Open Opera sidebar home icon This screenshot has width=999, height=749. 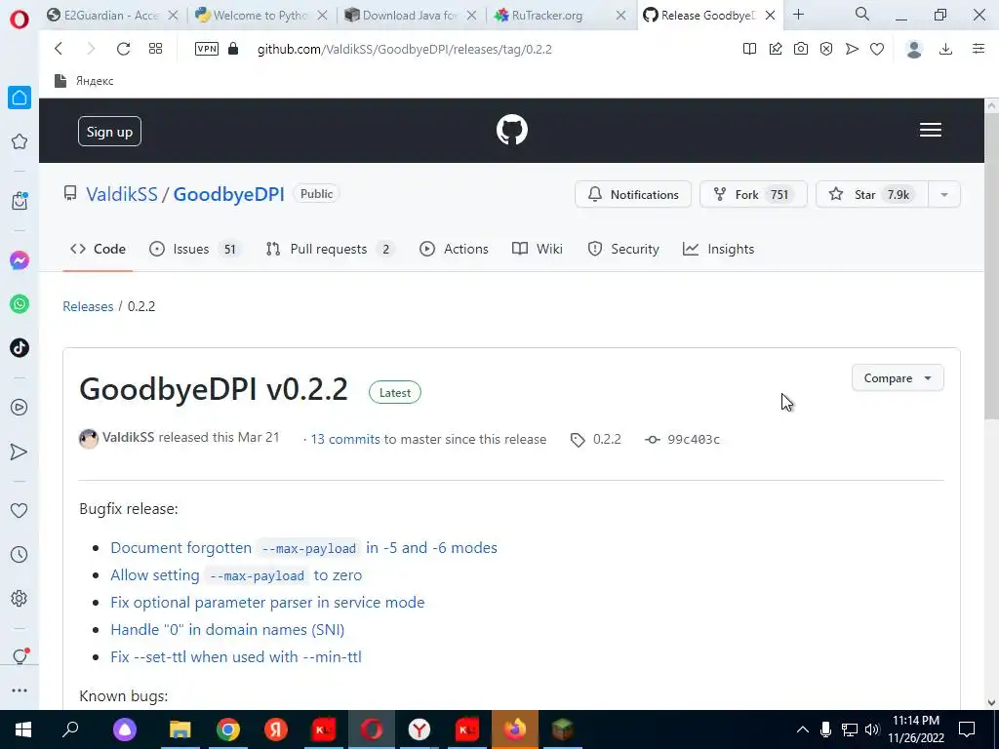pyautogui.click(x=20, y=98)
